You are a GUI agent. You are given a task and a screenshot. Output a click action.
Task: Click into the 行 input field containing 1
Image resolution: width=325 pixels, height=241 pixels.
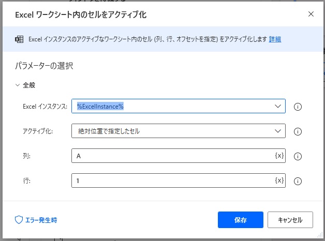point(171,180)
